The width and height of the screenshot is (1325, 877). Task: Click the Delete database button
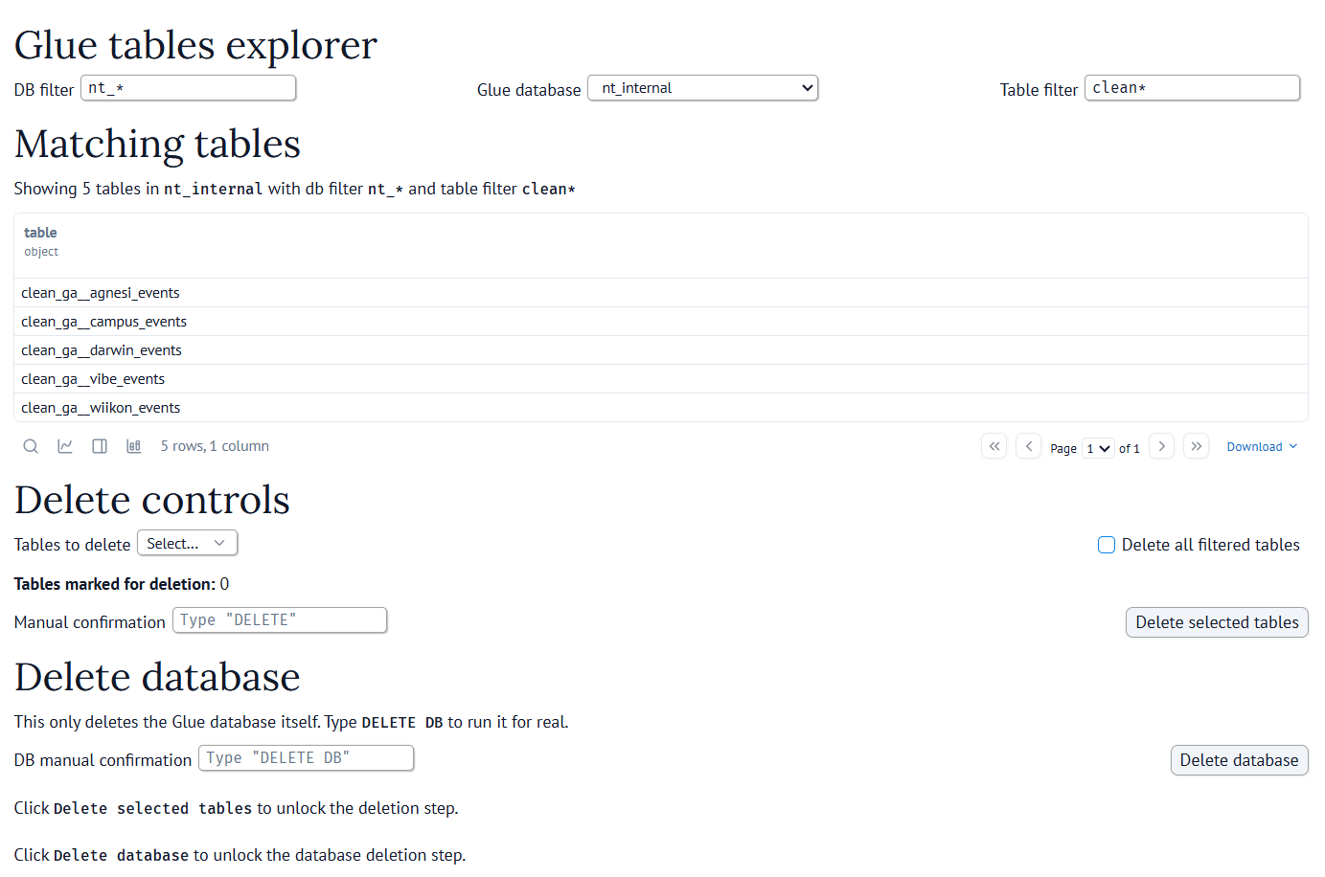point(1239,760)
